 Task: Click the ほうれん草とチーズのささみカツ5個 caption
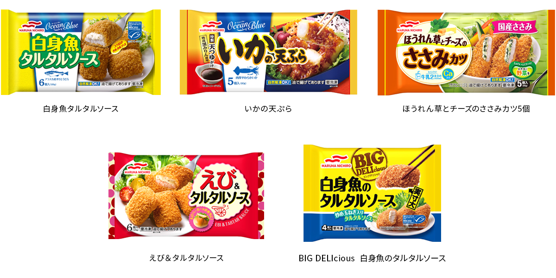point(466,109)
